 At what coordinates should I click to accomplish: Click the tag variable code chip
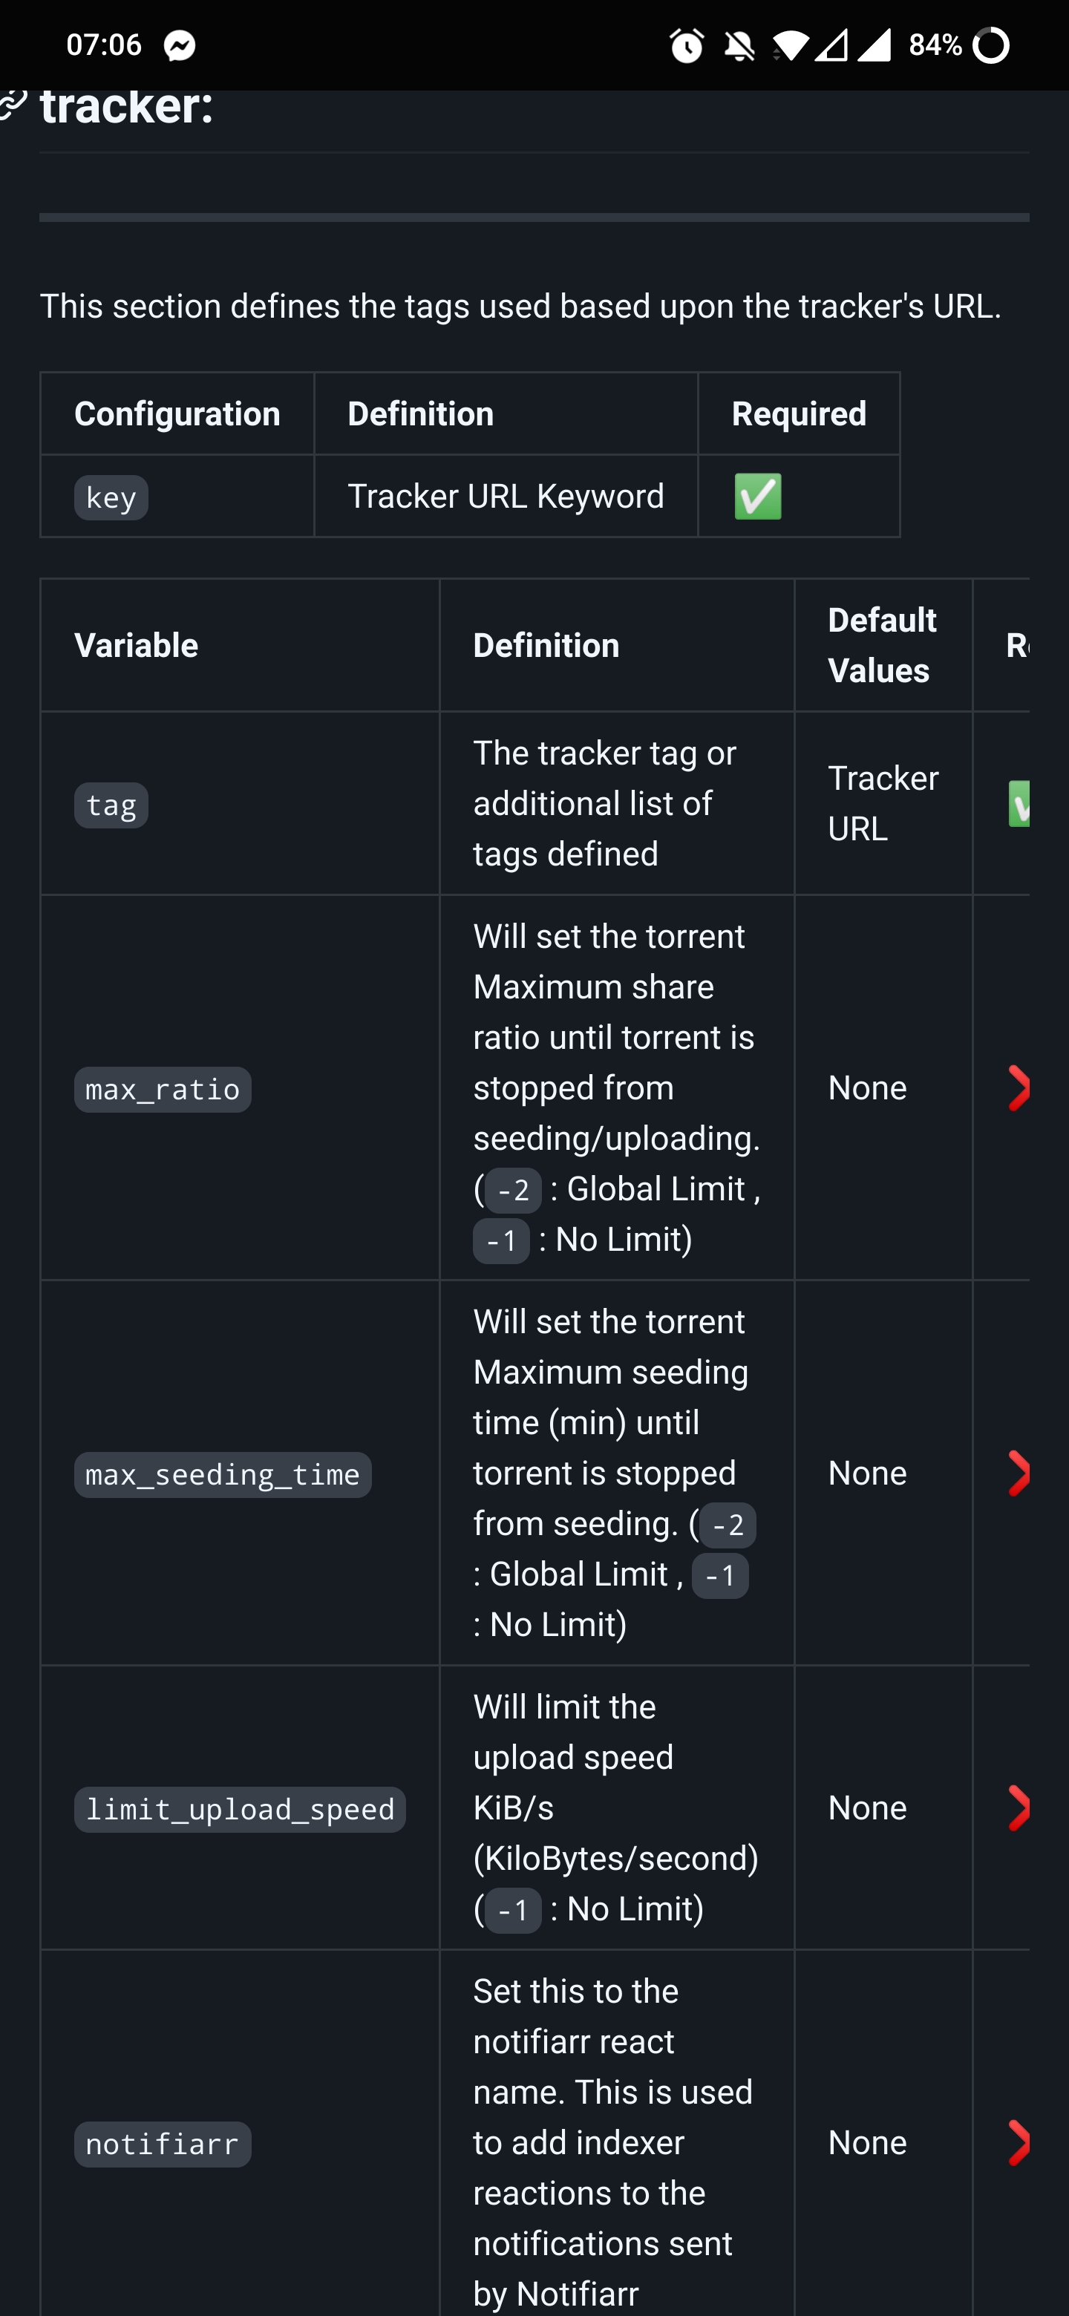click(x=111, y=805)
